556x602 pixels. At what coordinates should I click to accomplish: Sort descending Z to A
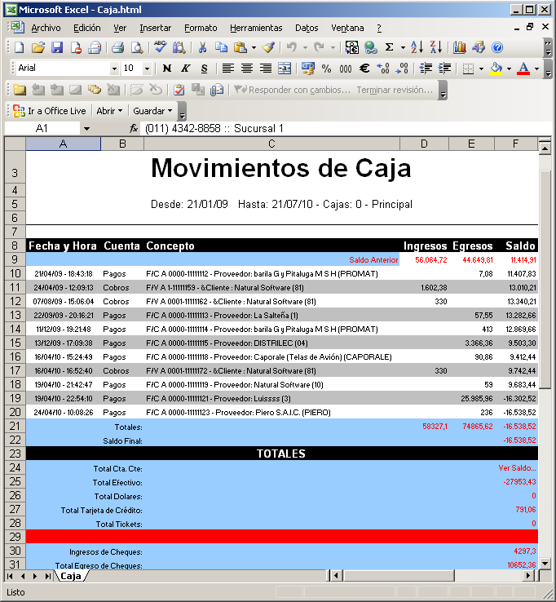(436, 47)
